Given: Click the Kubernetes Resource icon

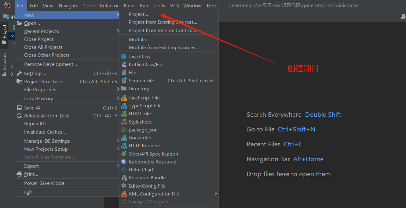Looking at the screenshot, I should pyautogui.click(x=124, y=162).
